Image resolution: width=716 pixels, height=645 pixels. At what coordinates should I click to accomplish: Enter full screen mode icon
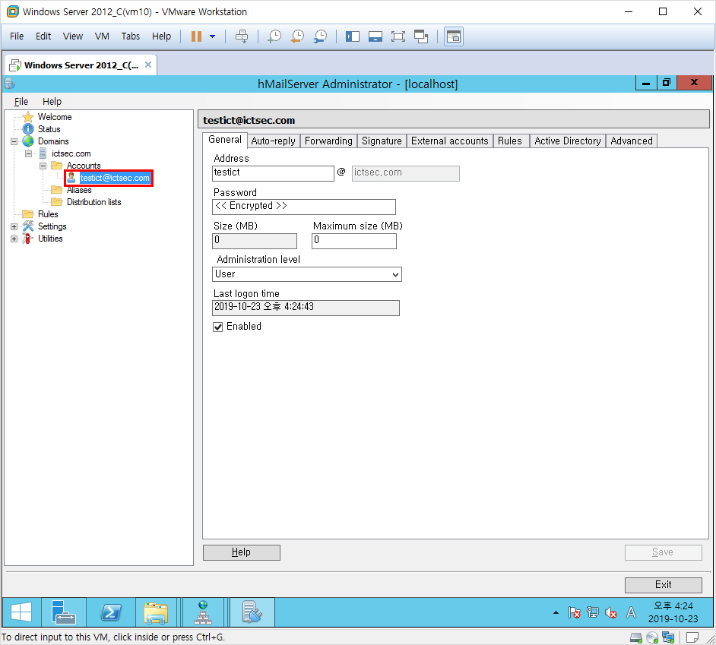398,36
